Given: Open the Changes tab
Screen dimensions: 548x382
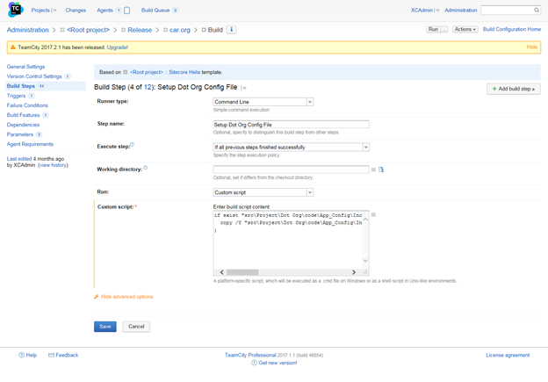Looking at the screenshot, I should [76, 11].
